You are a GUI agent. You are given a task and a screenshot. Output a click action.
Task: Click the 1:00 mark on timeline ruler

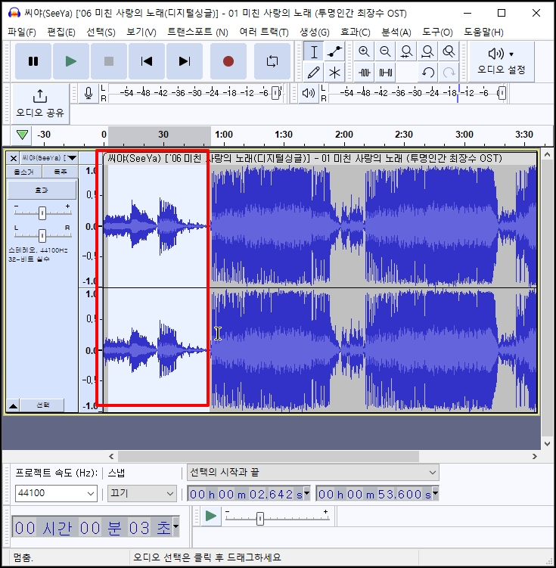pos(224,135)
